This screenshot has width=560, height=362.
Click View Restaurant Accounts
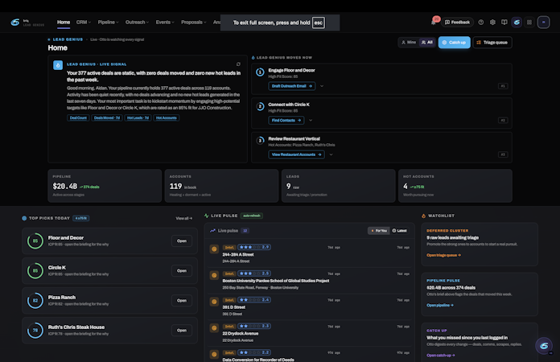click(x=296, y=154)
